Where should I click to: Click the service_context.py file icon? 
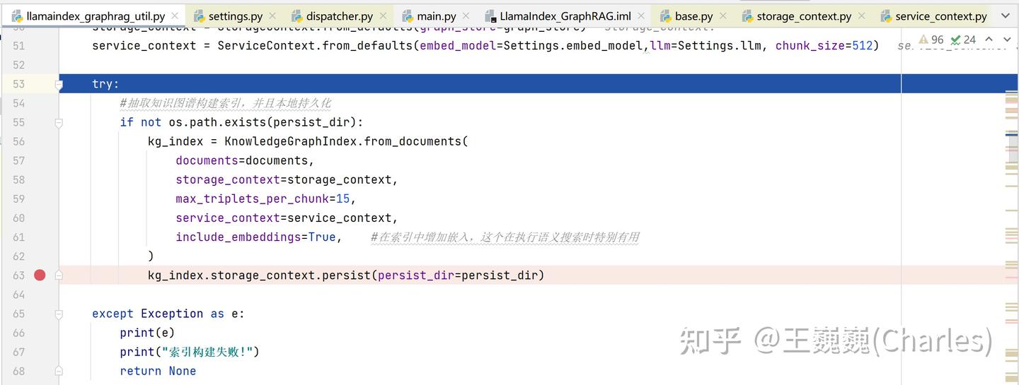pyautogui.click(x=886, y=16)
